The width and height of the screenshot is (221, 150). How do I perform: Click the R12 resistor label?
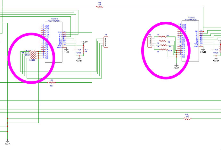[x=28, y=55]
